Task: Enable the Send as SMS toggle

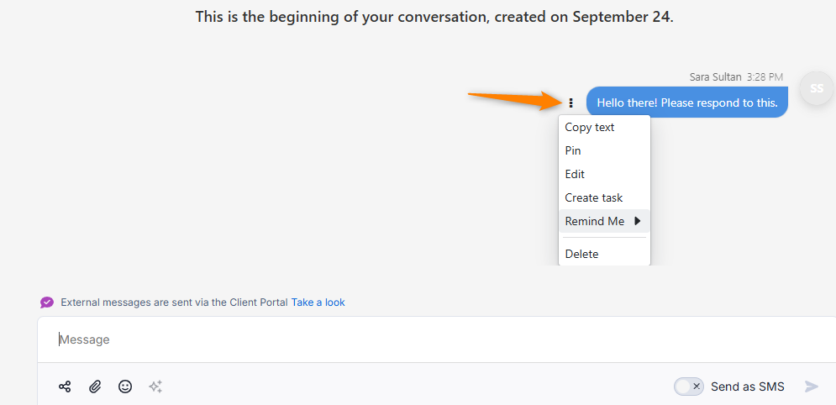Action: pos(688,387)
